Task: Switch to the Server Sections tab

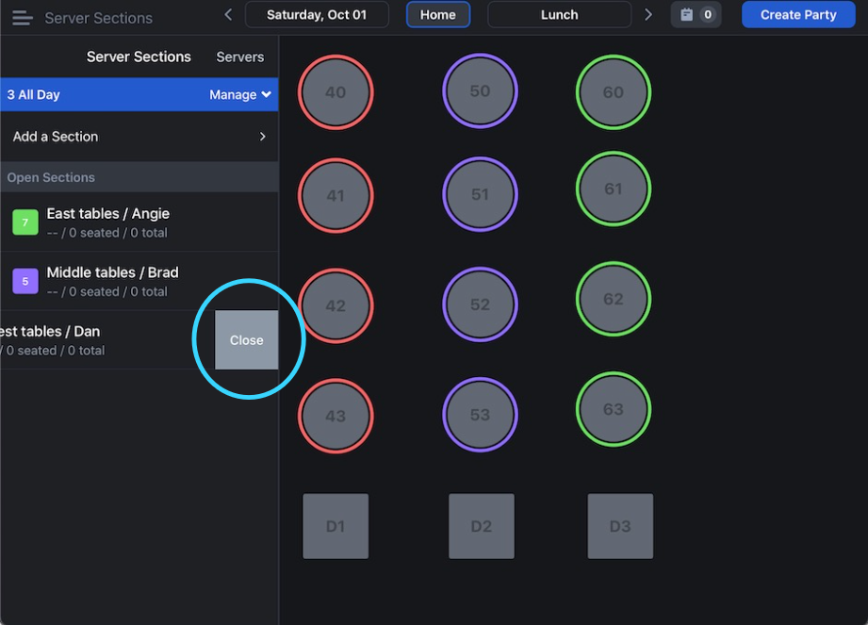Action: [139, 57]
